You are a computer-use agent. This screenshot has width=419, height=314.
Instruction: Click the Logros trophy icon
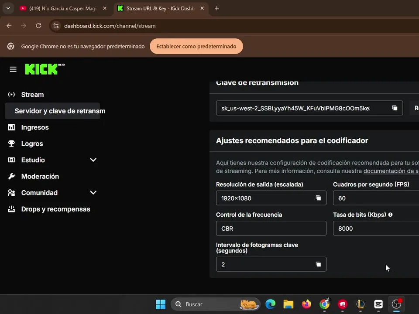[x=11, y=143]
